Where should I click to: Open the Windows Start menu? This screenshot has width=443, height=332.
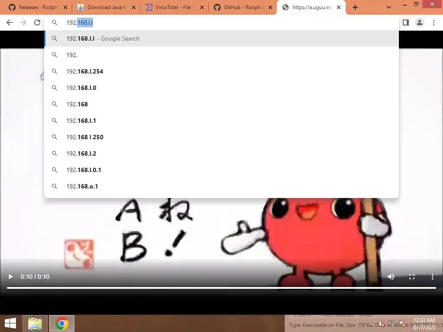tap(10, 323)
